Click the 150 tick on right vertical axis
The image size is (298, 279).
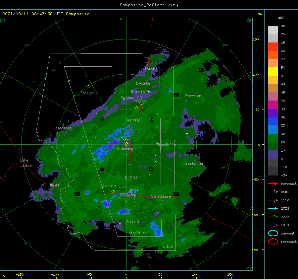tap(256, 39)
